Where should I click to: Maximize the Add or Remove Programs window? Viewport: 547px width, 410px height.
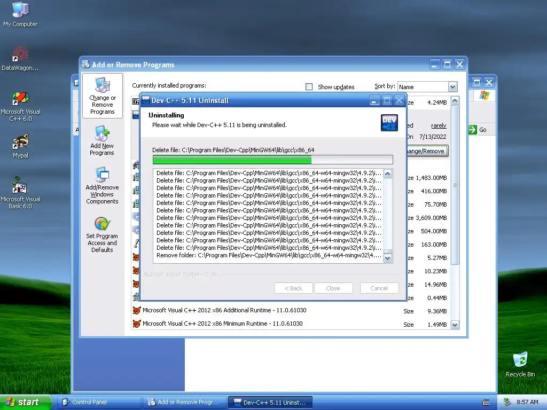point(447,65)
